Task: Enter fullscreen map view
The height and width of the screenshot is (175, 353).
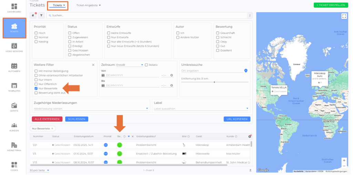Action: click(344, 16)
